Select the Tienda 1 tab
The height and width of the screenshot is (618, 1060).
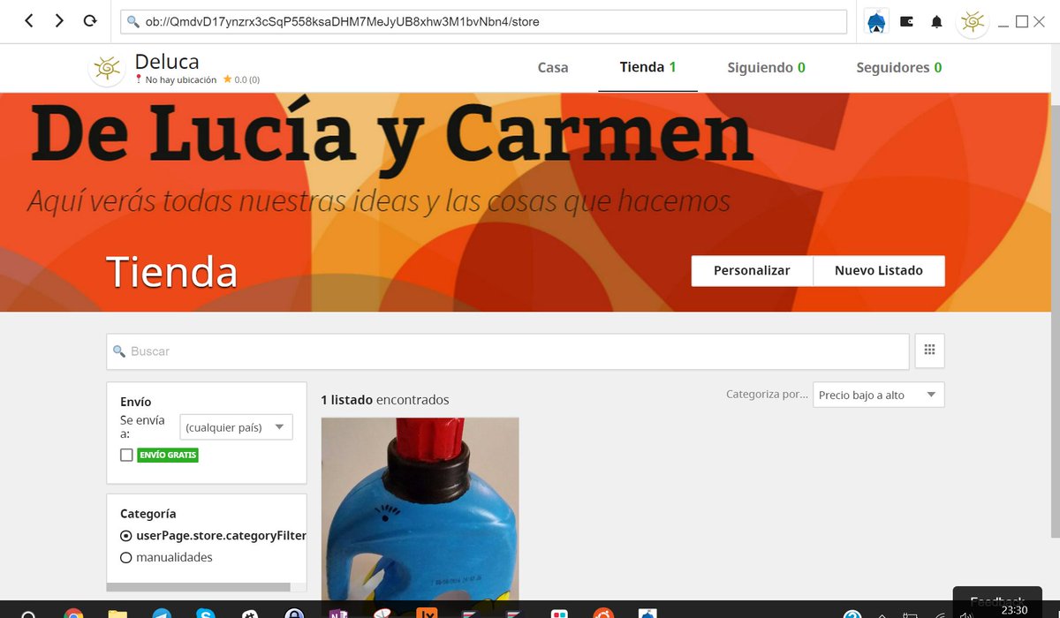647,67
